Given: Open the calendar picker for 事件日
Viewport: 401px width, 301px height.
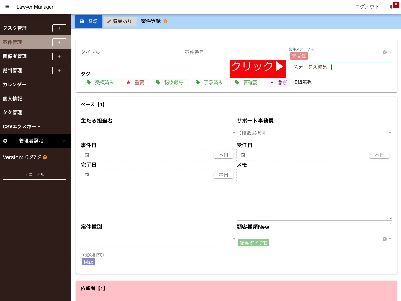Looking at the screenshot, I should 87,155.
